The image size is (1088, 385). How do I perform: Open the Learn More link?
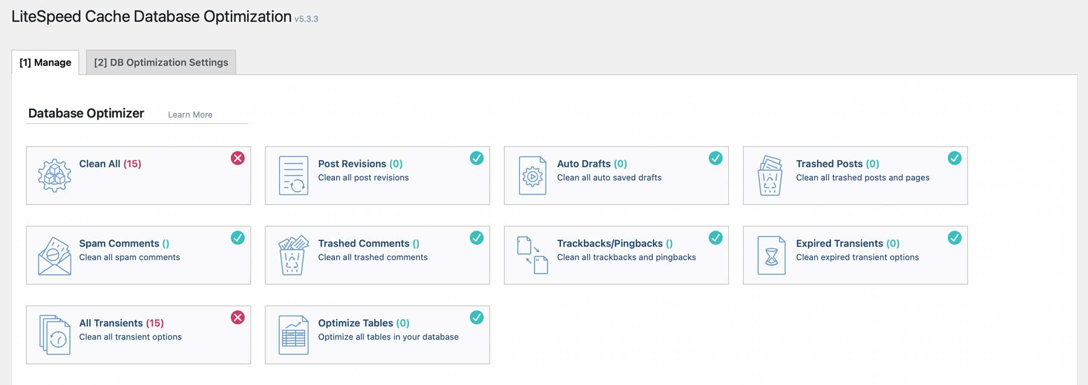[190, 115]
